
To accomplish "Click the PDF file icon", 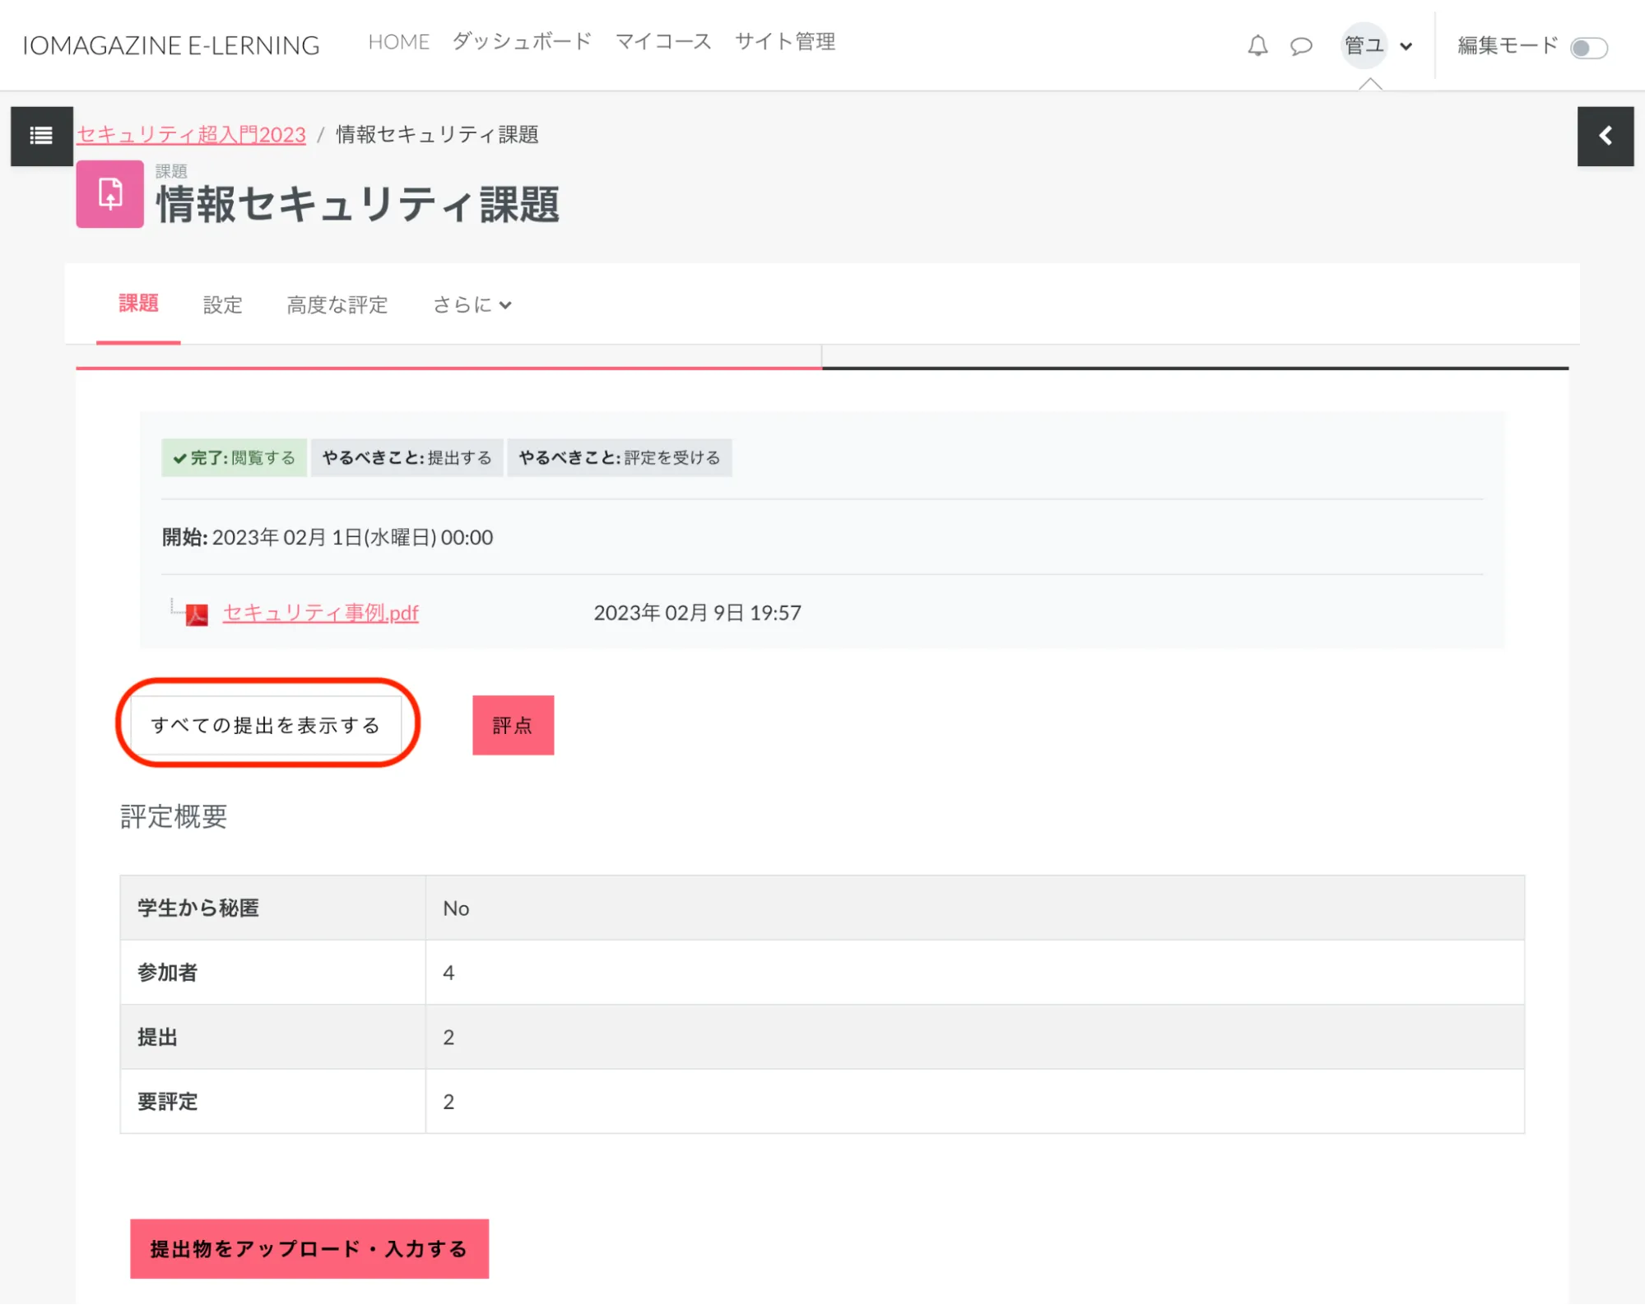I will pos(197,614).
